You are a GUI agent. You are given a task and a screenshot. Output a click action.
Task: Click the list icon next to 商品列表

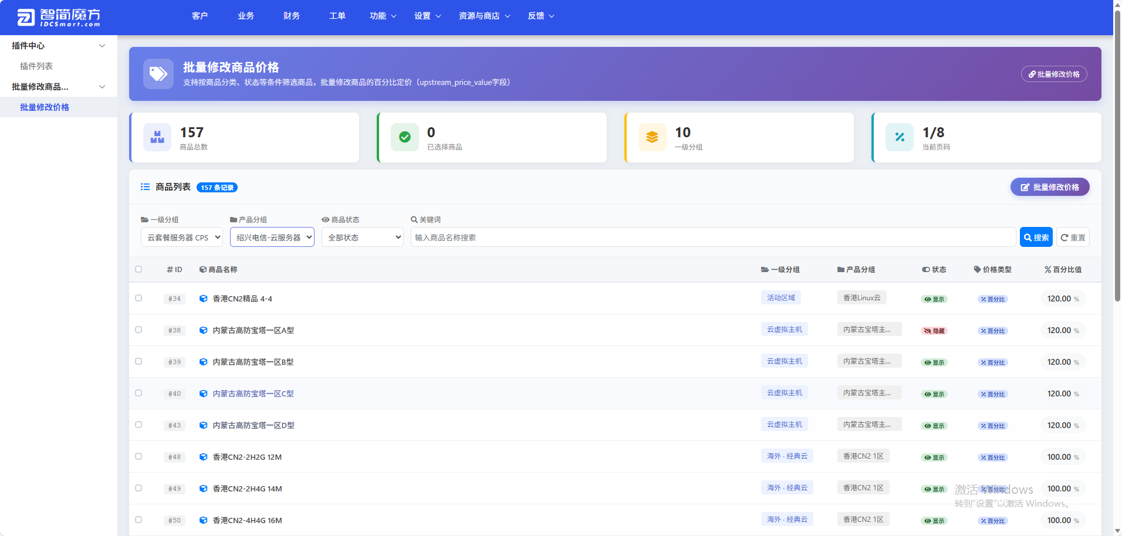[145, 187]
